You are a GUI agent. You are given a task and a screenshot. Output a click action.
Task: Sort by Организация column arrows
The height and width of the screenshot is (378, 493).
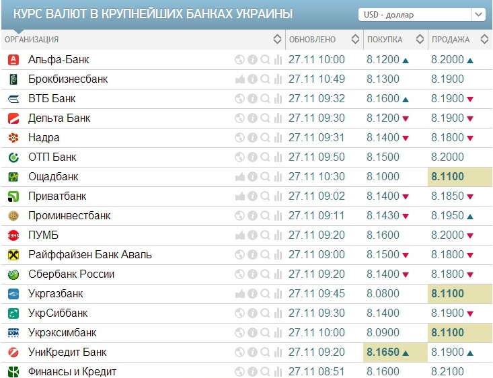[x=277, y=39]
